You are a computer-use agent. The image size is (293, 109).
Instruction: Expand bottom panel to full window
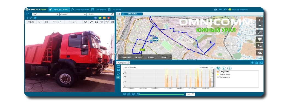click(261, 63)
